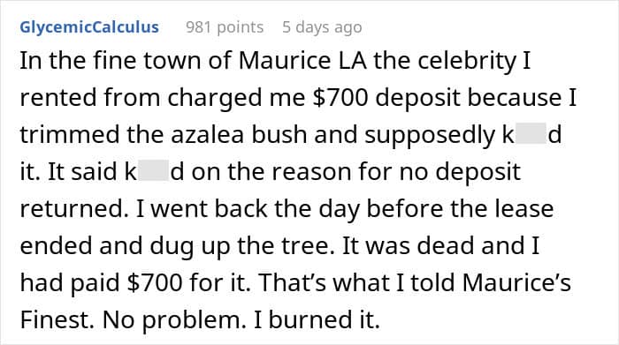Click the second censored block after It said
This screenshot has width=619, height=345.
click(x=153, y=172)
